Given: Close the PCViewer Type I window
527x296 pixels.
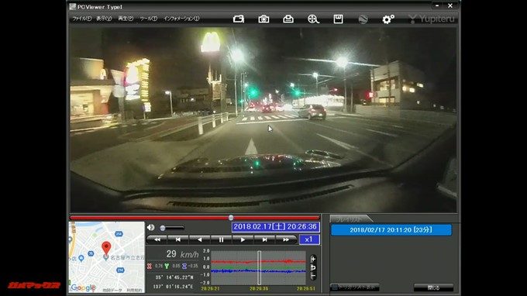Looking at the screenshot, I should tap(450, 5).
